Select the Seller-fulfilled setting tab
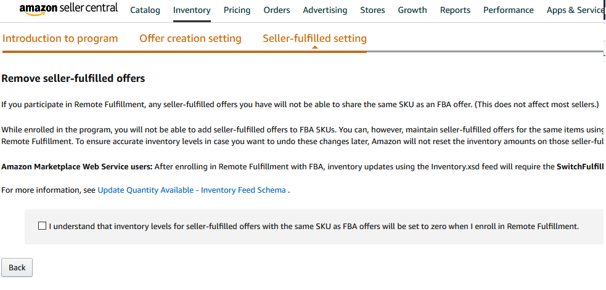606x290 pixels. point(314,39)
